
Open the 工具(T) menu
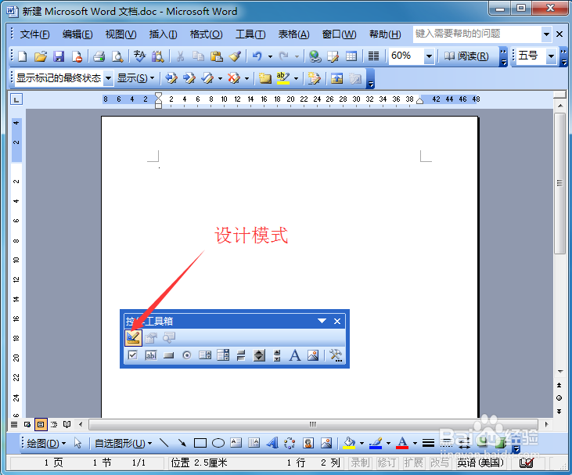pos(250,34)
